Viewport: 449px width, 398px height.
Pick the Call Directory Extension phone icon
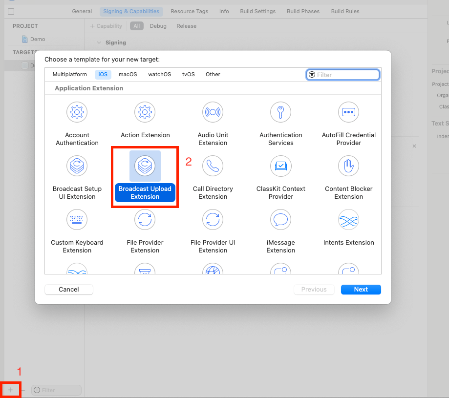pyautogui.click(x=213, y=166)
